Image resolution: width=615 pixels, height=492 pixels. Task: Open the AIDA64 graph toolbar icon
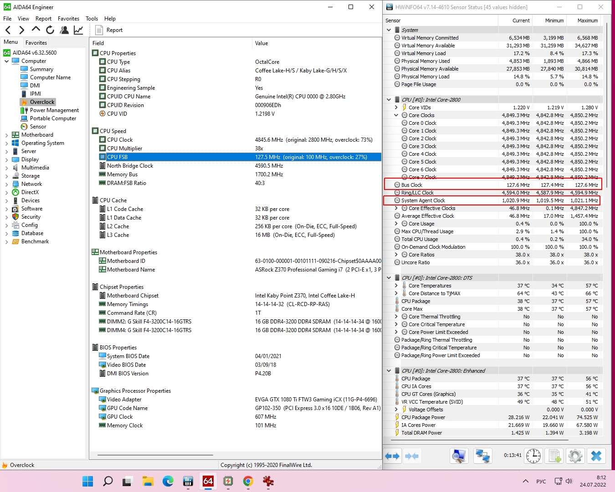pos(78,30)
